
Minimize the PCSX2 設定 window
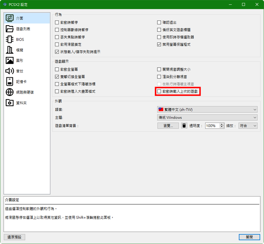pos(230,4)
